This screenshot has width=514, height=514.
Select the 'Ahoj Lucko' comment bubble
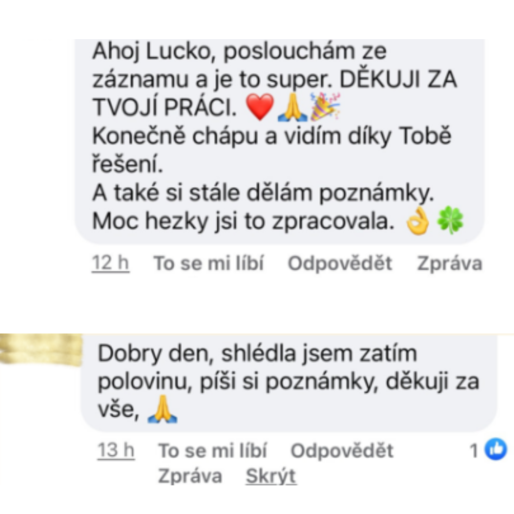click(280, 141)
